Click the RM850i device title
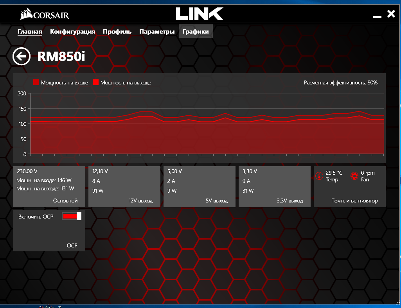Screen dimensions: 401x308 pos(61,56)
